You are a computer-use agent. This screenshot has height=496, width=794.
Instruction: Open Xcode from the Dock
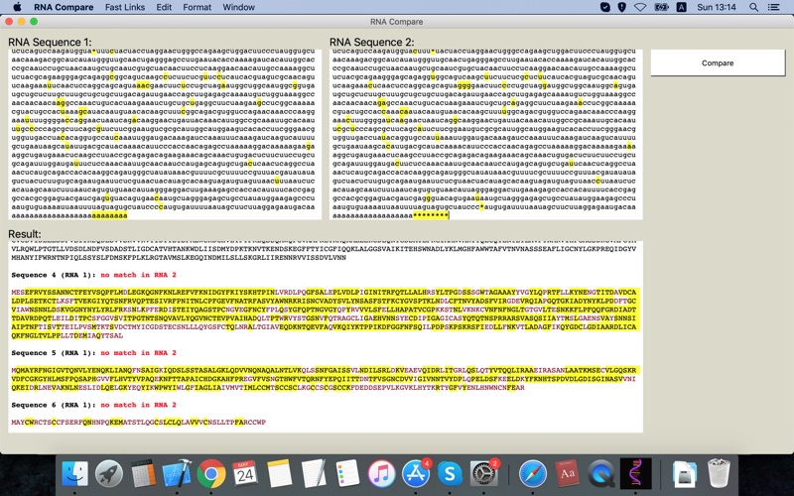177,474
